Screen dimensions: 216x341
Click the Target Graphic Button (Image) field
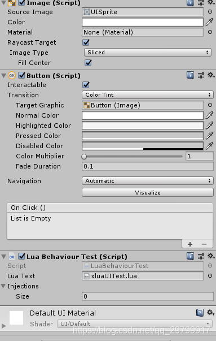143,105
